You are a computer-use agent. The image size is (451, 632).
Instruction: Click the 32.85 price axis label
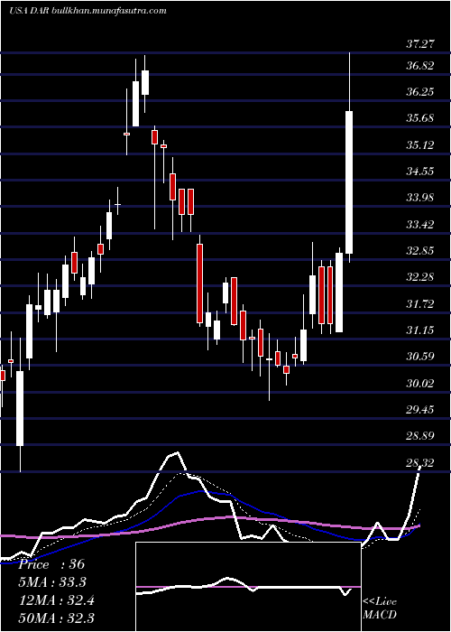point(420,251)
